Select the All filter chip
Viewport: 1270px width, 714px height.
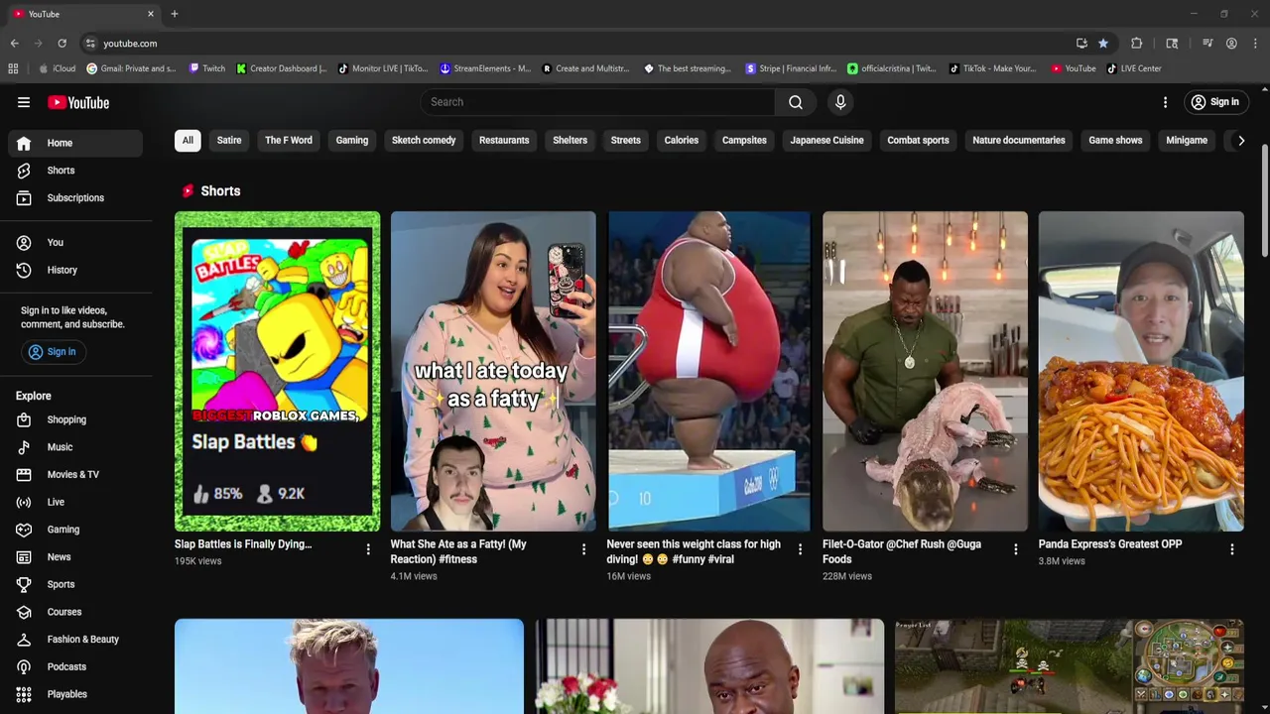(188, 141)
